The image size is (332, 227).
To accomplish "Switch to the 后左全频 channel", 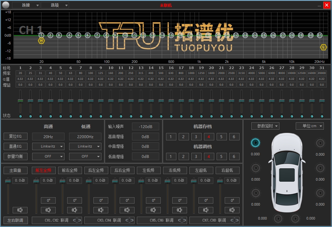I will pos(96,170).
